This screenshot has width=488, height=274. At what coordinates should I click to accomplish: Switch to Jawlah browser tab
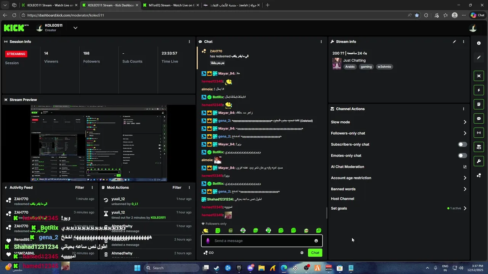click(x=231, y=5)
